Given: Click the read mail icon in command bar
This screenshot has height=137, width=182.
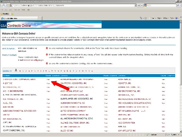Looking at the screenshot, I should point(150,18).
